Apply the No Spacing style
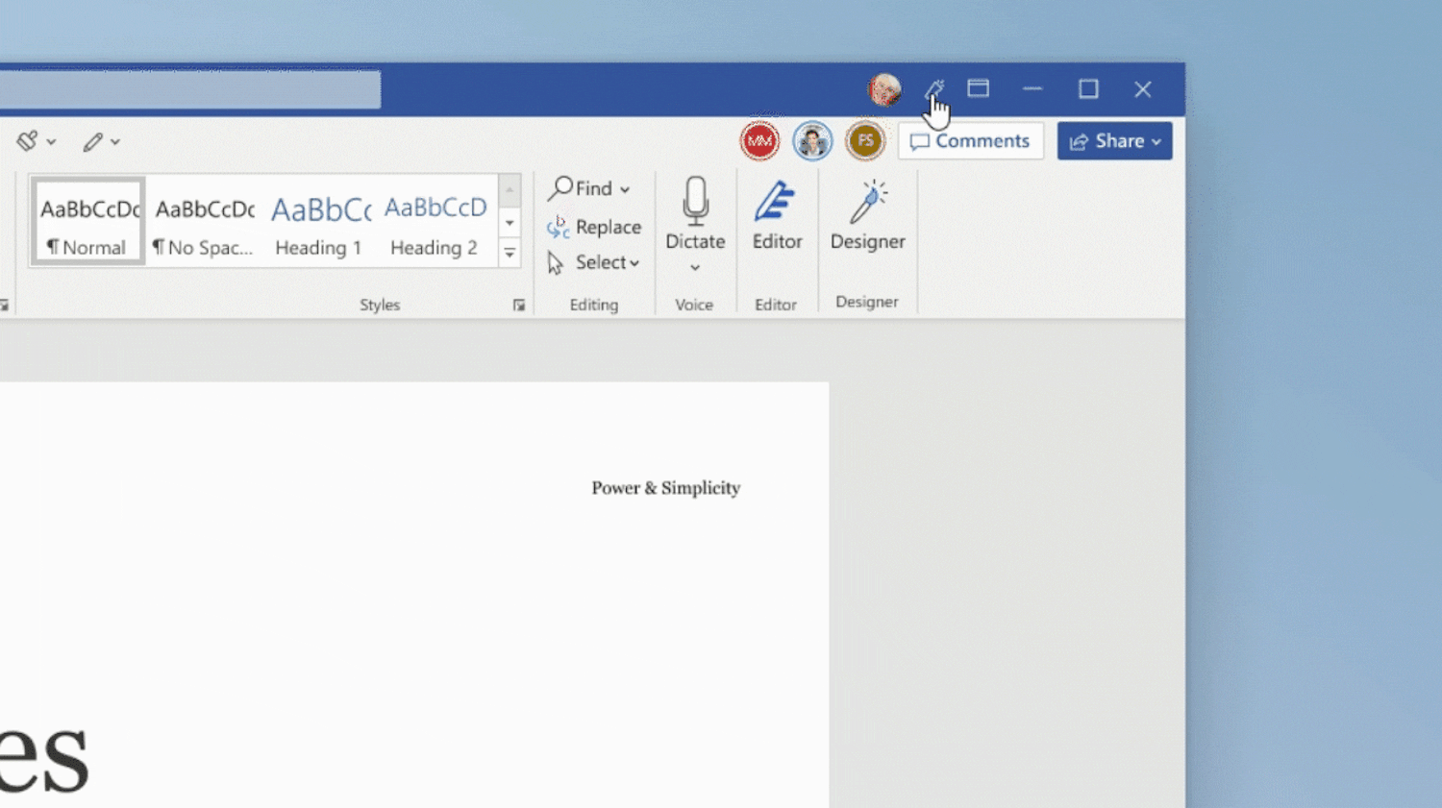 (204, 221)
